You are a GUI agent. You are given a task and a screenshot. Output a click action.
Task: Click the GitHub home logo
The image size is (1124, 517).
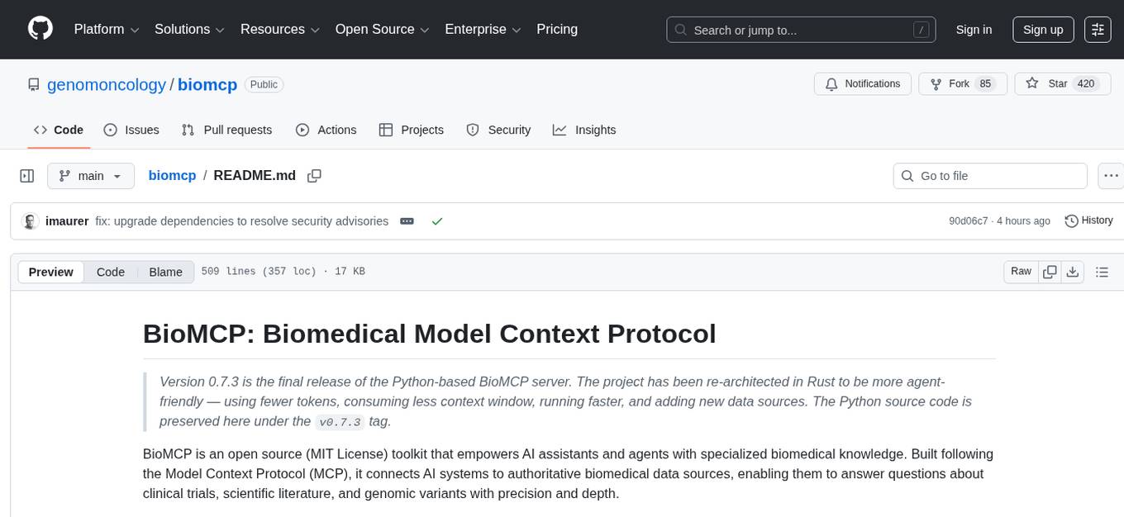40,29
